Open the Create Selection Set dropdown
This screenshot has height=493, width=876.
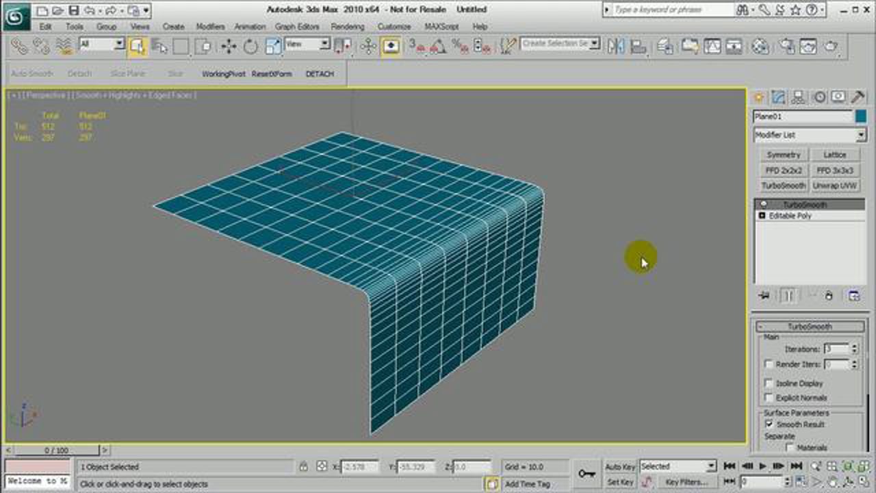595,44
